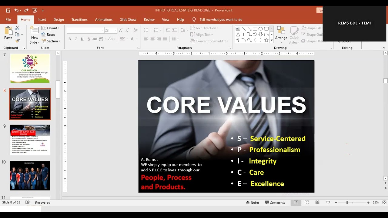Image resolution: width=388 pixels, height=218 pixels.
Task: Add a New Slide using the slide icon
Action: pyautogui.click(x=35, y=31)
